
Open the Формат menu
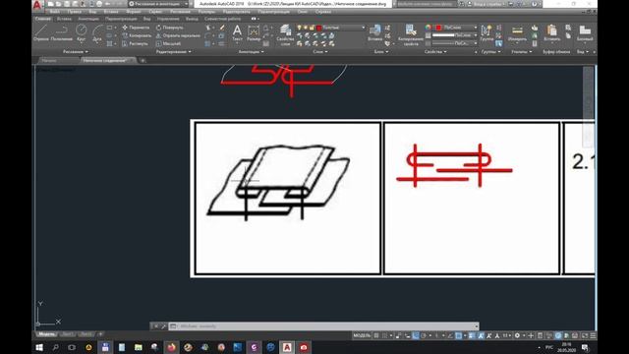134,12
